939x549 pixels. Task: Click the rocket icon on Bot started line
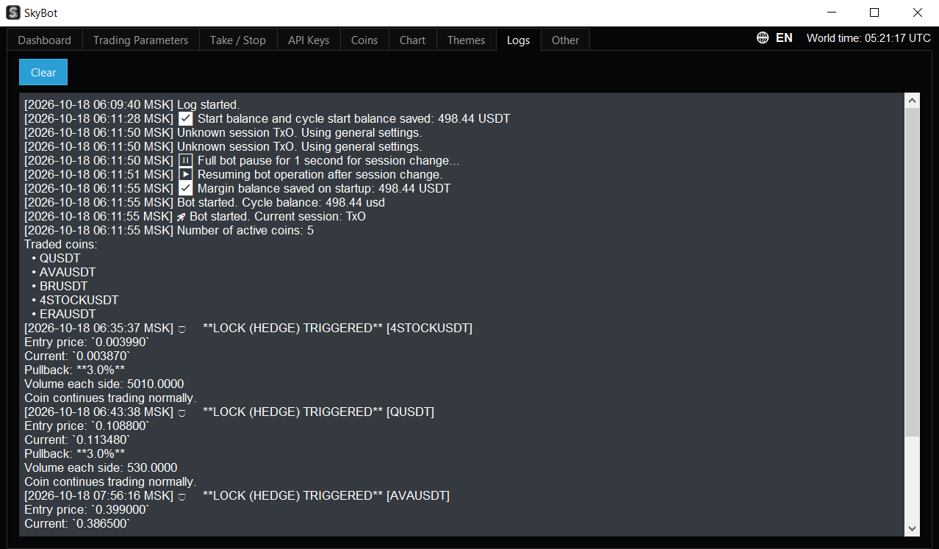181,217
